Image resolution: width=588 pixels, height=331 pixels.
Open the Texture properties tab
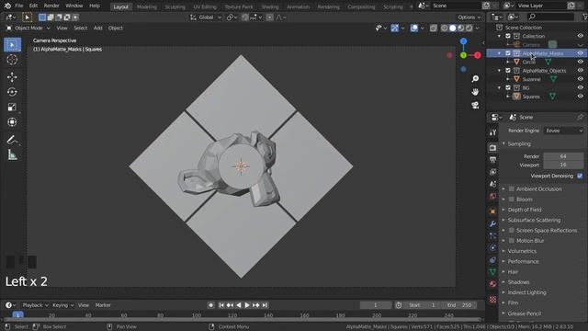click(492, 300)
